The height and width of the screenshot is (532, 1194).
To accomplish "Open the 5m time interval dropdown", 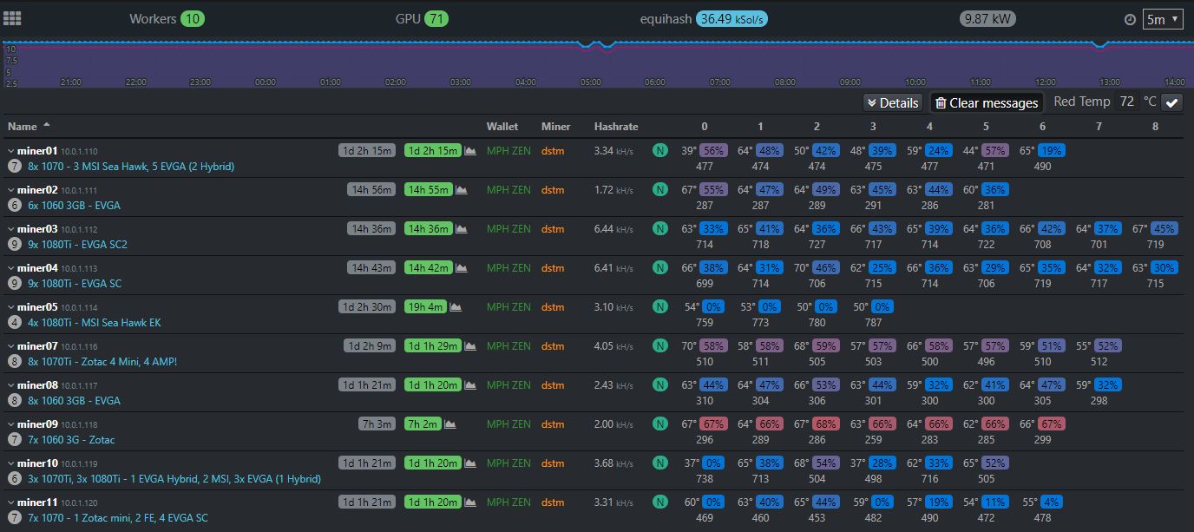I will click(1163, 19).
